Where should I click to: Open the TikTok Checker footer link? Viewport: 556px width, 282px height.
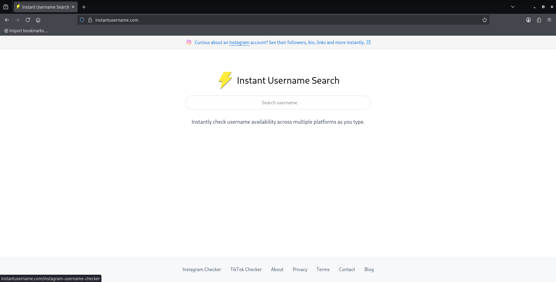point(246,270)
